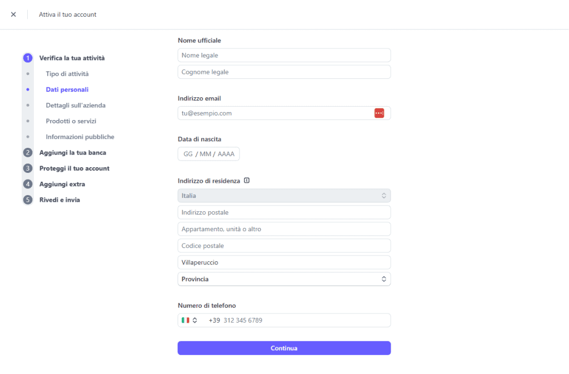The image size is (569, 374).
Task: Select Informazioni pubbliche in the sidebar
Action: point(79,136)
